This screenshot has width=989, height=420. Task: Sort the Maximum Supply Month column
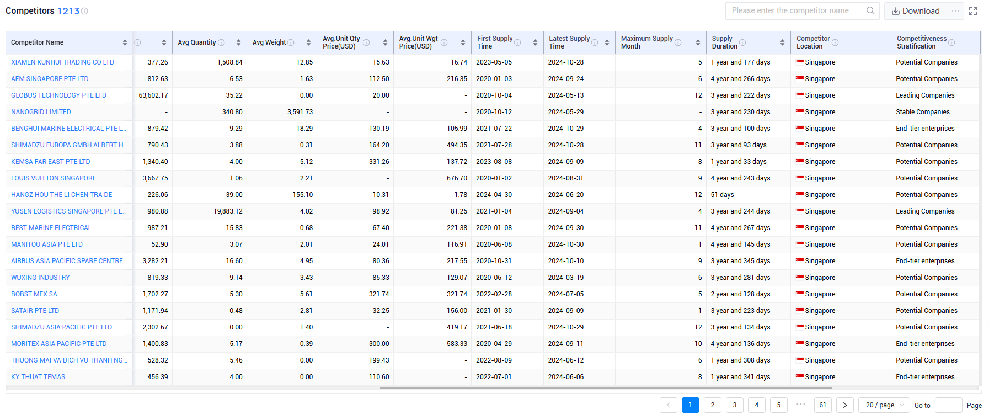[698, 42]
